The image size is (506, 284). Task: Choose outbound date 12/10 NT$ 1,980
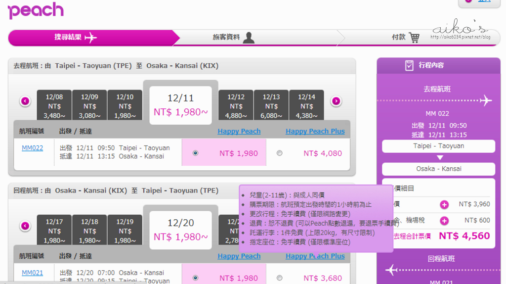pos(125,105)
